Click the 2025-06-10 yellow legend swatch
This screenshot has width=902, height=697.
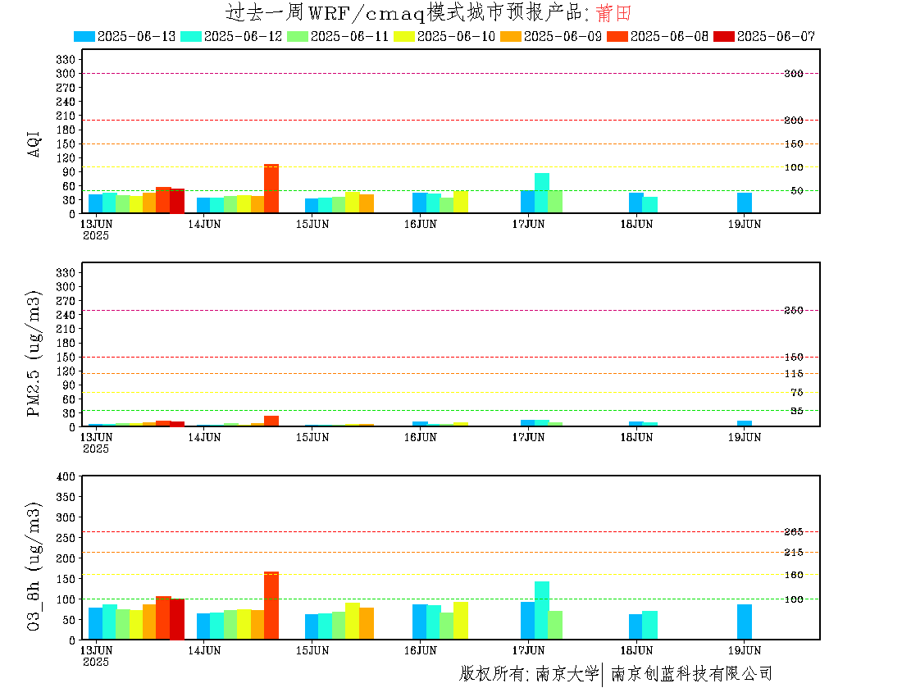point(403,36)
